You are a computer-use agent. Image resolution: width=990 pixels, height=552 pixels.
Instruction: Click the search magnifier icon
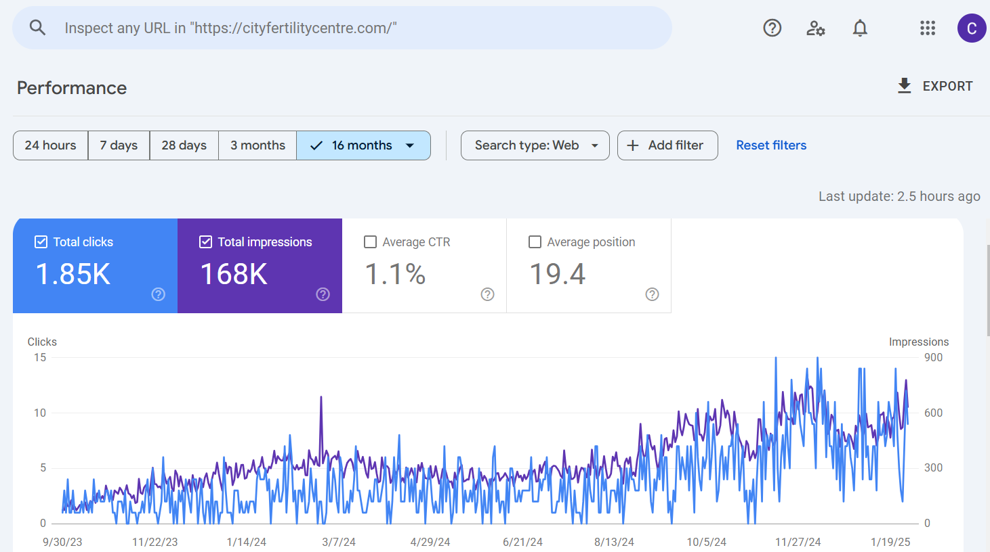click(x=37, y=28)
